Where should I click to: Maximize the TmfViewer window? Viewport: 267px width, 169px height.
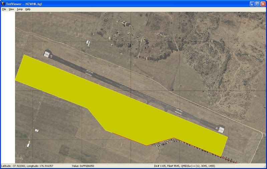pos(257,4)
